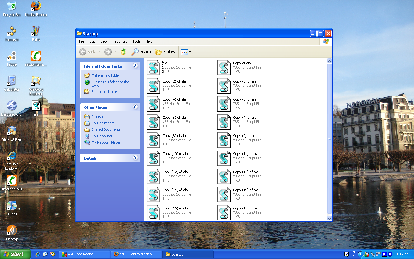Click the Startup taskbar button
Viewport: 414px width, 259px height.
tap(188, 254)
